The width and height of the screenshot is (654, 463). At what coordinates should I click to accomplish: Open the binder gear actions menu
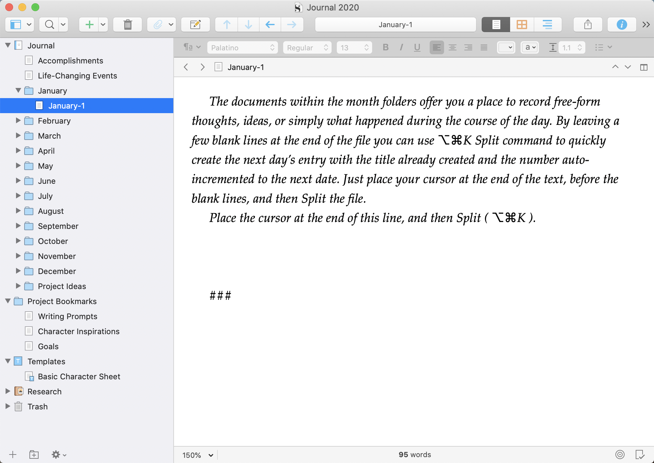pyautogui.click(x=59, y=454)
